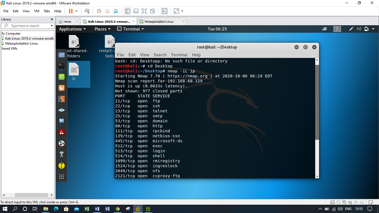379x213 pixels.
Task: Open VMware View menu
Action: (x=26, y=11)
